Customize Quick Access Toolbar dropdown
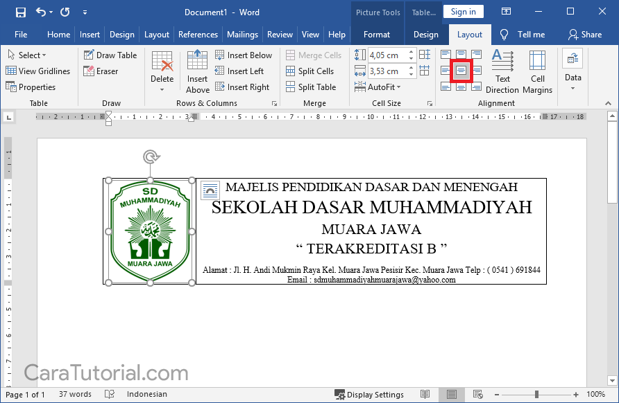The image size is (619, 403). 85,12
